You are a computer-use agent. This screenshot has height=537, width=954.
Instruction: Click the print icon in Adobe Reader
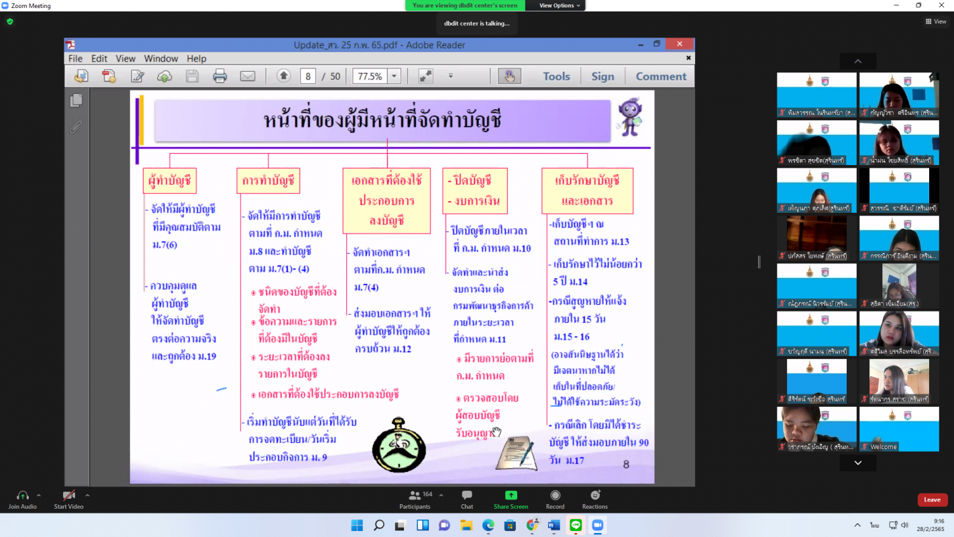click(220, 77)
